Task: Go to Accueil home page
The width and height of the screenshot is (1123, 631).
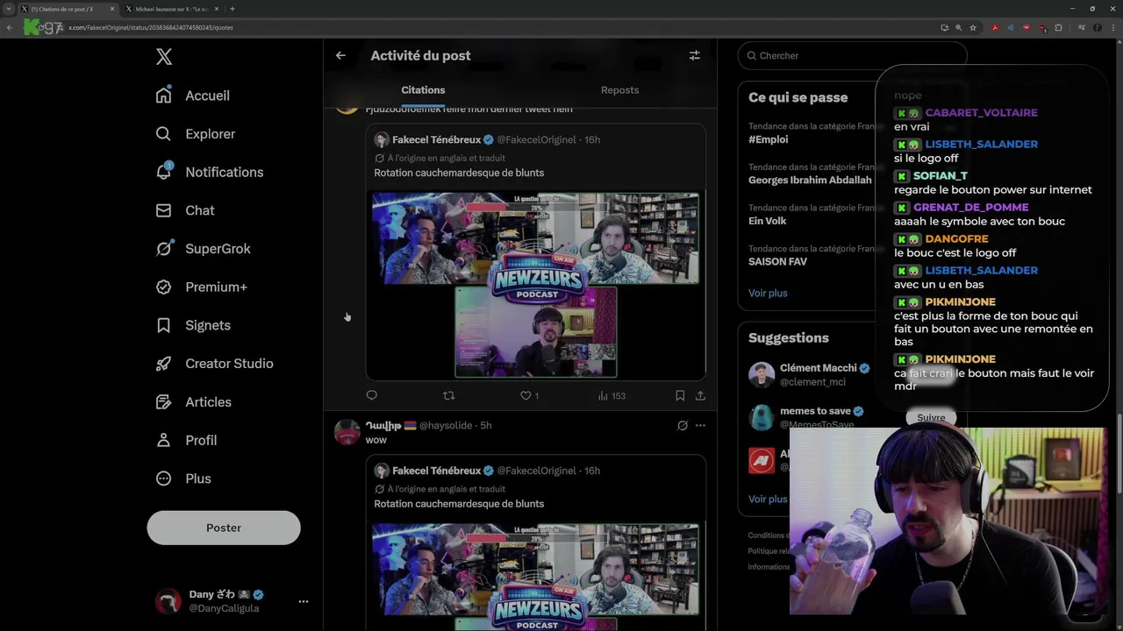Action: (193, 96)
